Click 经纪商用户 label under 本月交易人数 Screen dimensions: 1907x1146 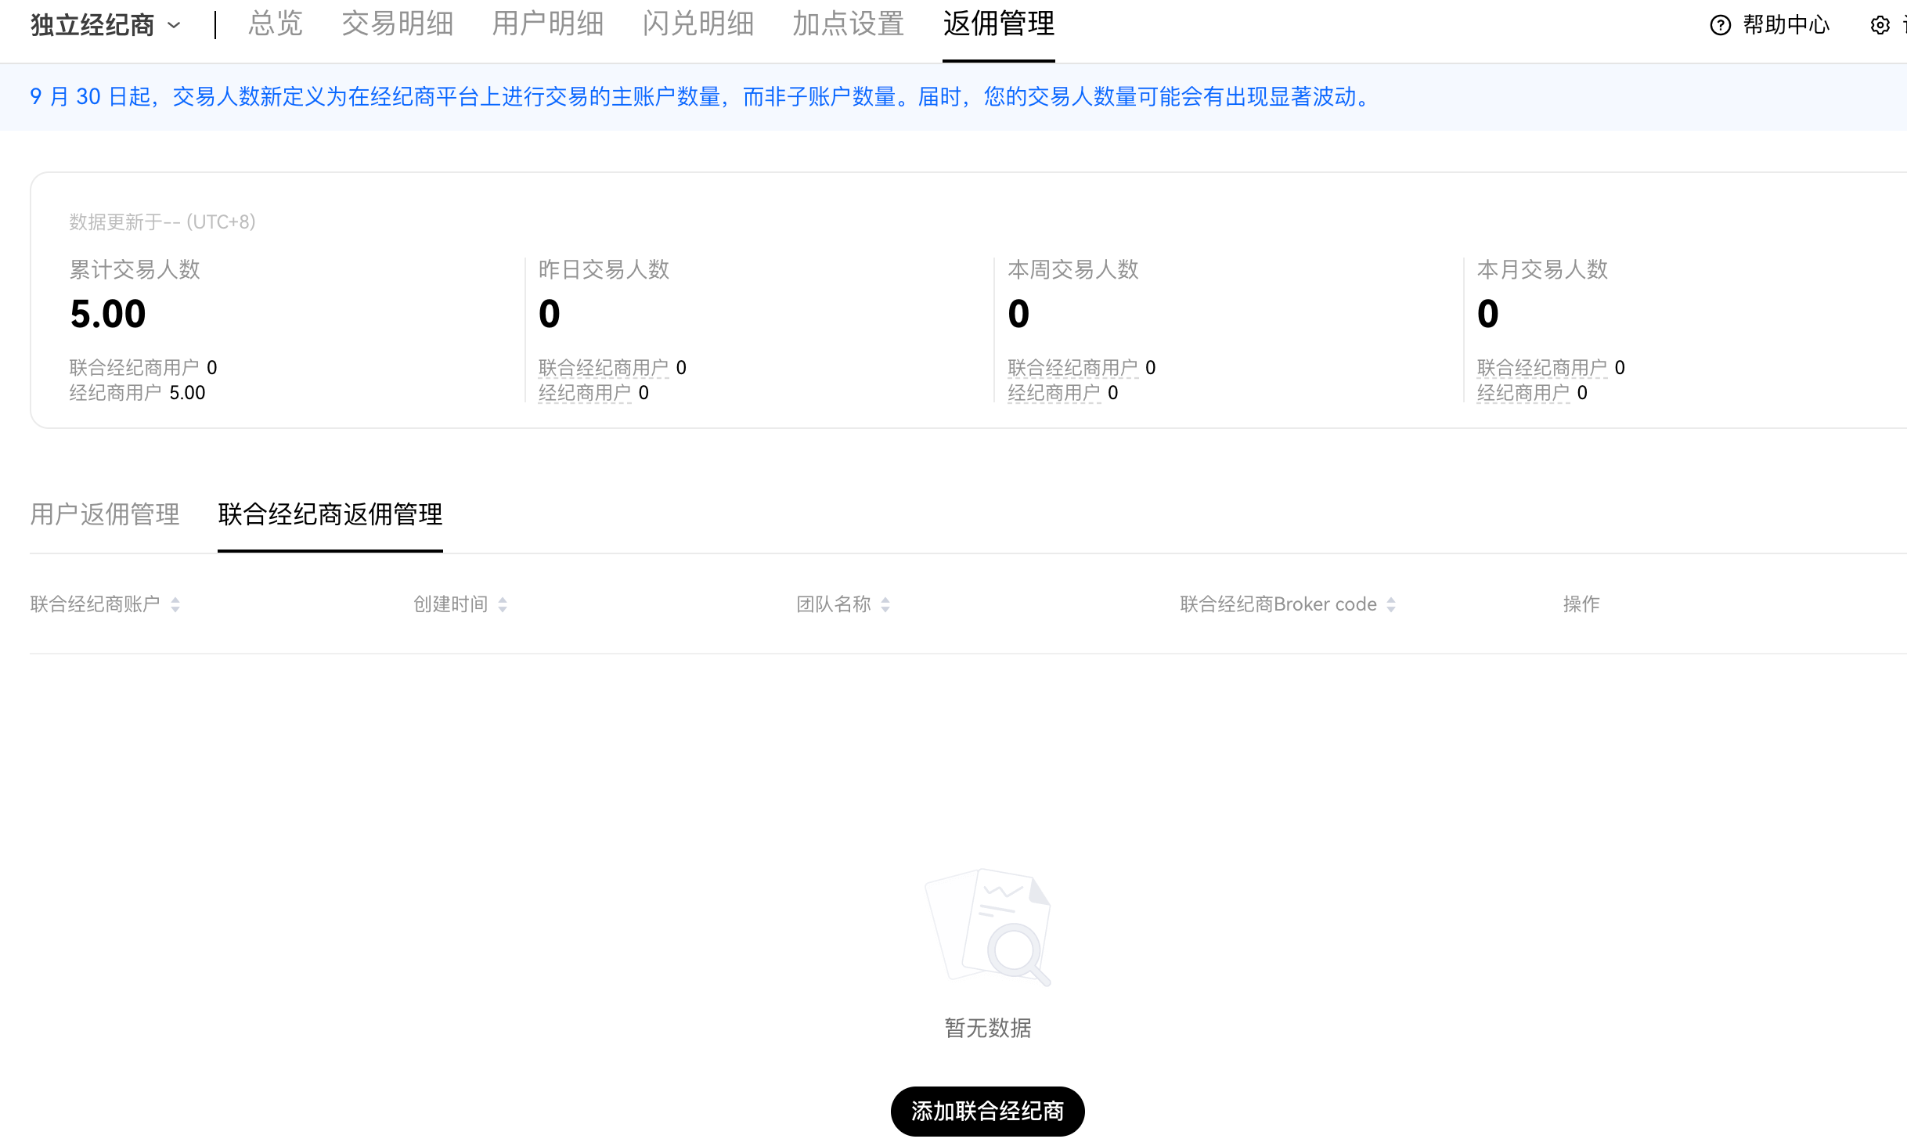1523,392
